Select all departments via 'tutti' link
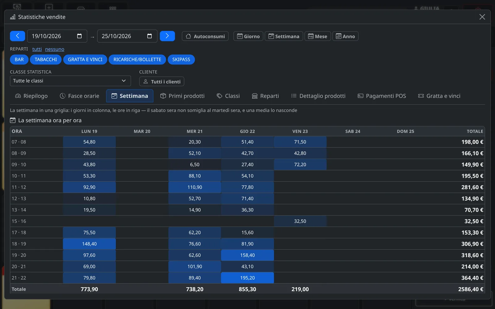 point(37,49)
